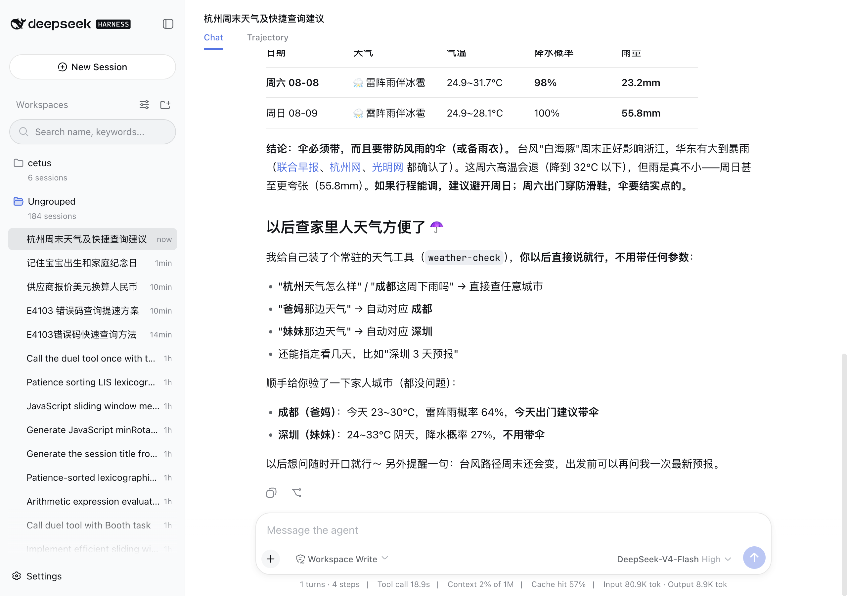Click the Workspaces section label
The width and height of the screenshot is (847, 596).
42,105
